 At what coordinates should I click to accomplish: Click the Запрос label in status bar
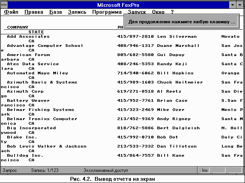click(x=10, y=170)
